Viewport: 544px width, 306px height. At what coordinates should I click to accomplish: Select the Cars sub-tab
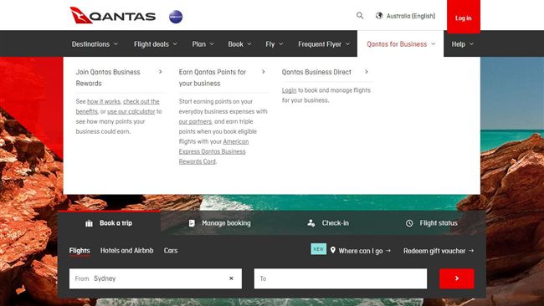click(x=171, y=250)
